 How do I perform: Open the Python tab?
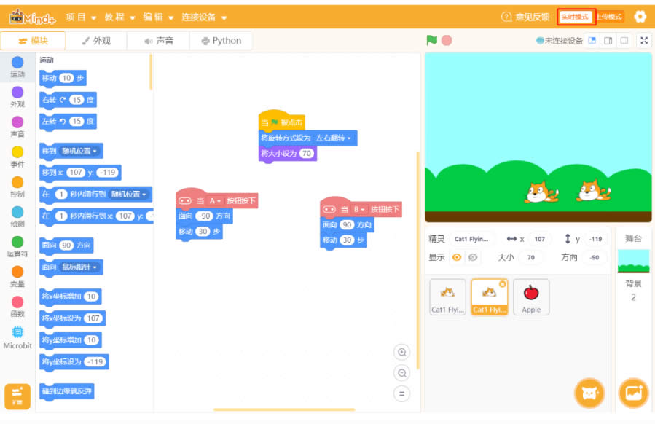click(221, 41)
